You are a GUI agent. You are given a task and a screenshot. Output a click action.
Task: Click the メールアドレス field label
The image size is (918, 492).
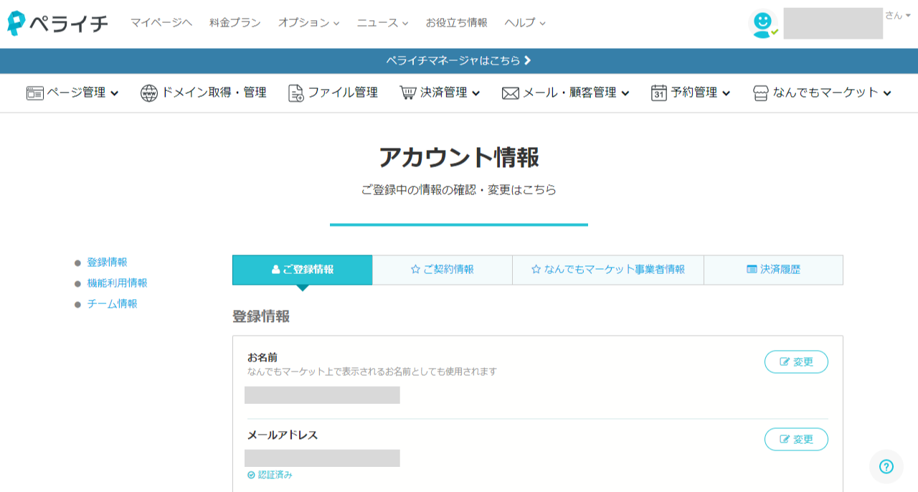click(283, 435)
